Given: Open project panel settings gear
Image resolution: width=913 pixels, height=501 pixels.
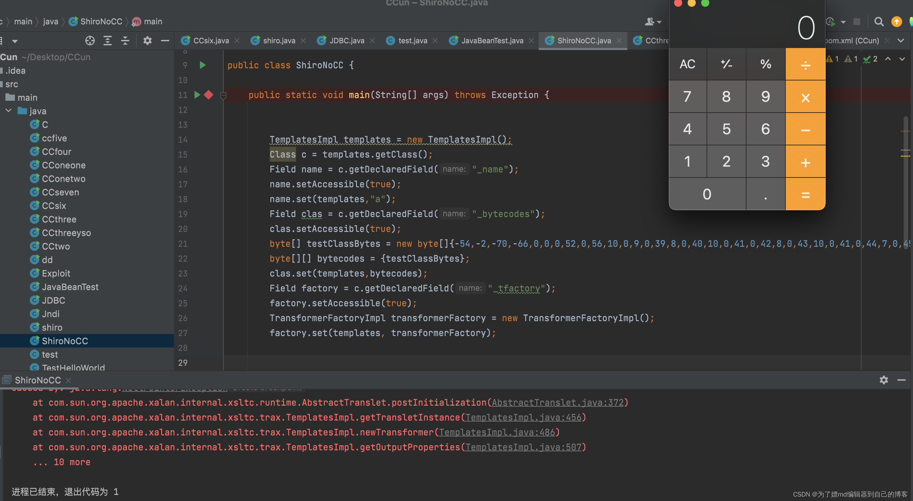Looking at the screenshot, I should point(148,41).
